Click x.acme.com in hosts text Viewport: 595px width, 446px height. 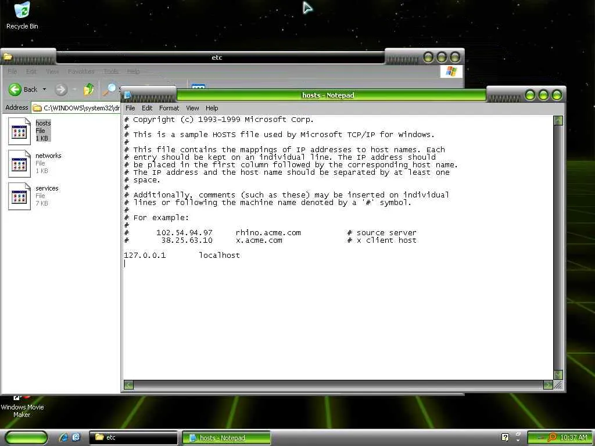[259, 240]
